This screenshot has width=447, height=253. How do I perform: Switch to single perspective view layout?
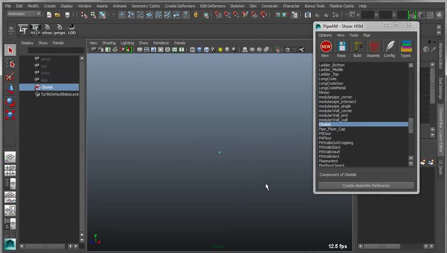coord(10,157)
